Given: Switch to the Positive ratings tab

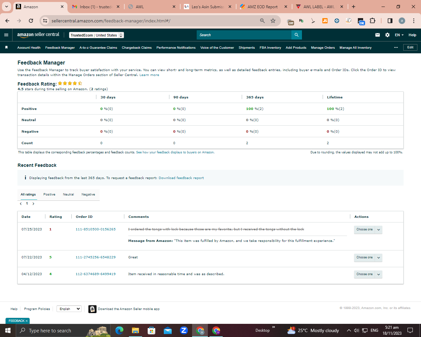Looking at the screenshot, I should click(49, 194).
